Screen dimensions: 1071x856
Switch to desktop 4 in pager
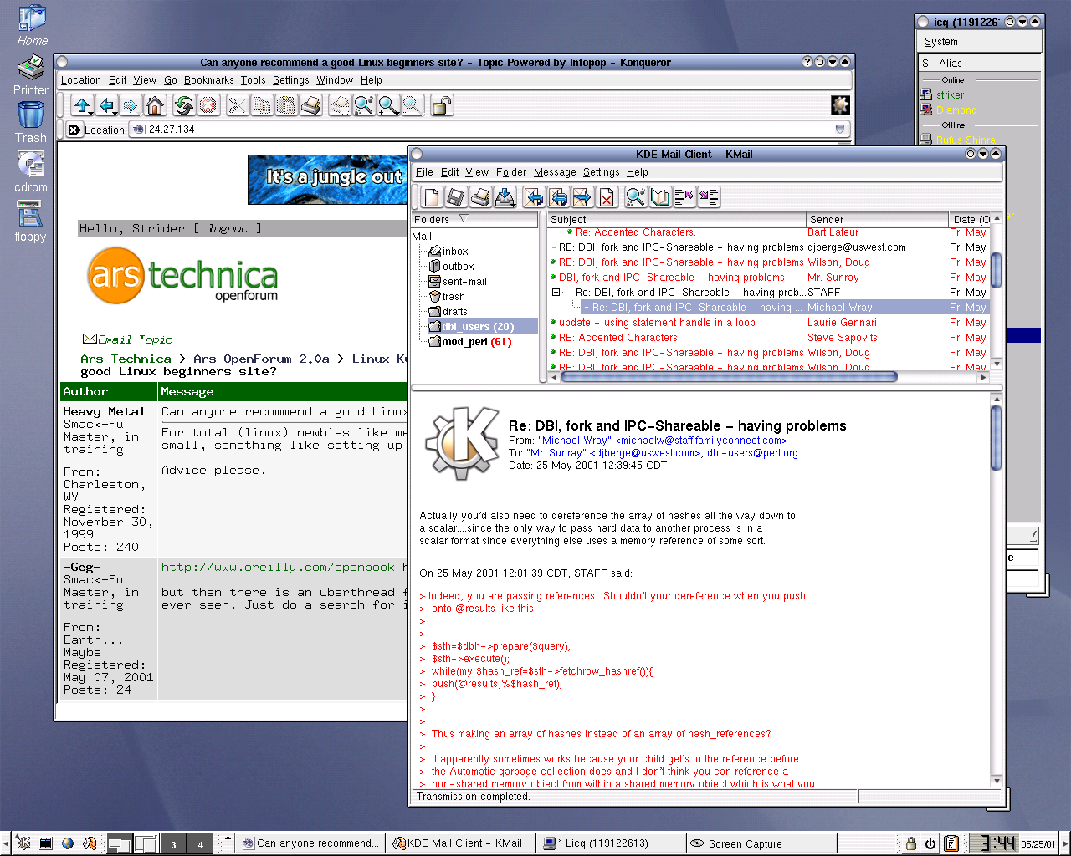pos(200,844)
